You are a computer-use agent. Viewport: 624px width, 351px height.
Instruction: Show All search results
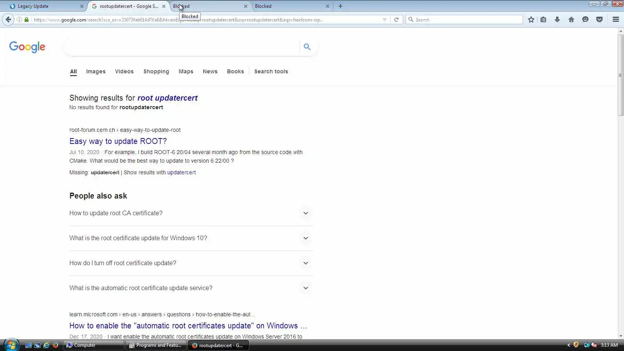(x=73, y=71)
